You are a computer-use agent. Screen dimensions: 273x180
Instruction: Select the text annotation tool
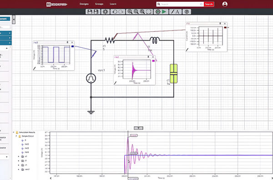177,12
